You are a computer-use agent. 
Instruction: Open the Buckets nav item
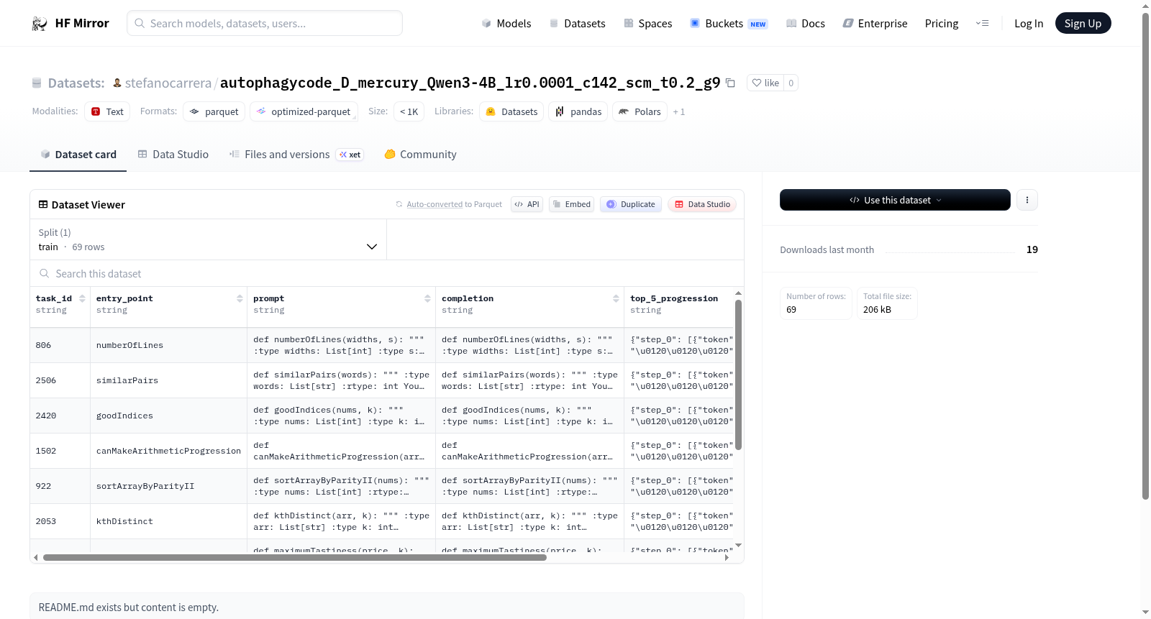coord(729,24)
